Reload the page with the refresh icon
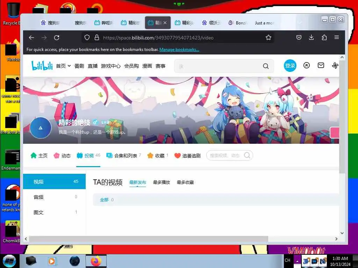This screenshot has height=268, width=358. coord(57,38)
